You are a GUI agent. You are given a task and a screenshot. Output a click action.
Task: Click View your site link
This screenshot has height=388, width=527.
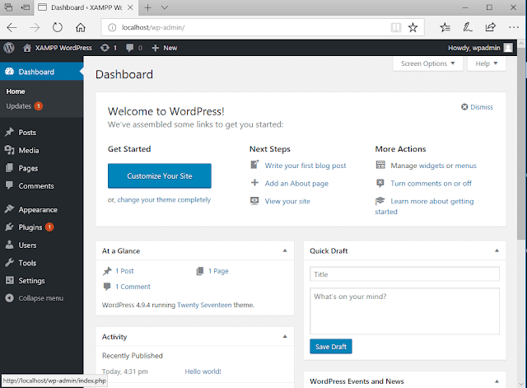(287, 201)
